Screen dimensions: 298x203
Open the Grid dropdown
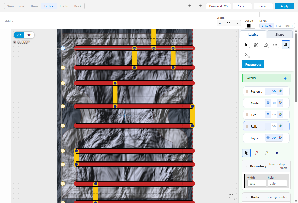click(9, 21)
